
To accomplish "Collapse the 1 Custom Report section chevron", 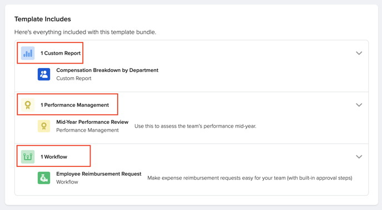I will pyautogui.click(x=359, y=53).
